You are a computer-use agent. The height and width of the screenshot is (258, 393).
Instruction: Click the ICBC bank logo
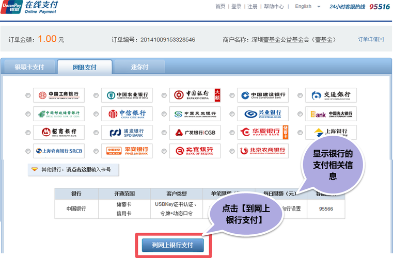coord(59,95)
